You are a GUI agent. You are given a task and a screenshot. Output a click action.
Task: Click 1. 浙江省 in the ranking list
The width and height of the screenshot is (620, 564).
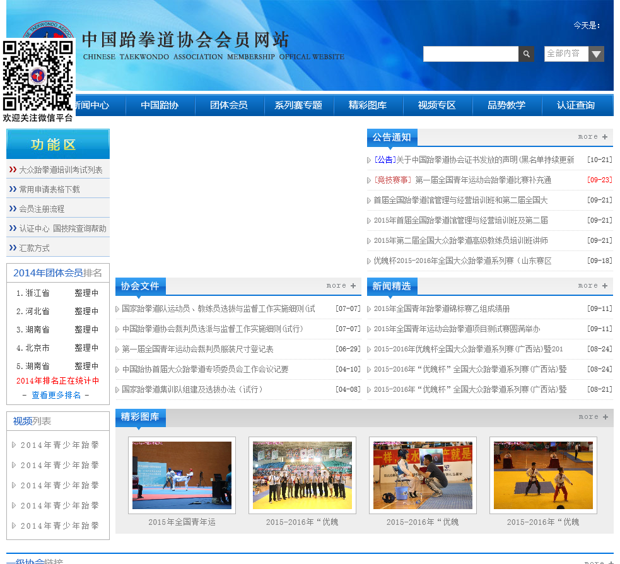33,293
